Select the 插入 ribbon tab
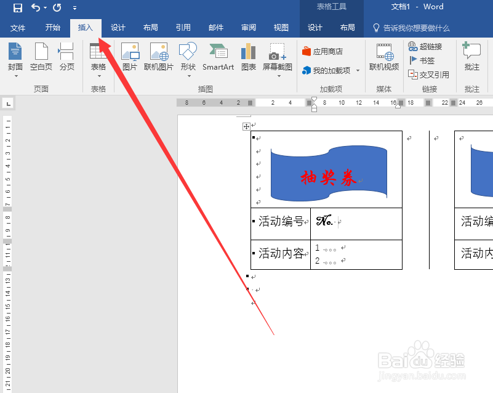The height and width of the screenshot is (393, 493). [x=85, y=28]
